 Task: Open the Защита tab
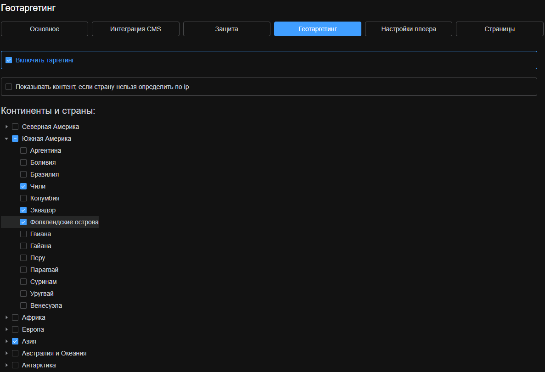click(x=227, y=29)
